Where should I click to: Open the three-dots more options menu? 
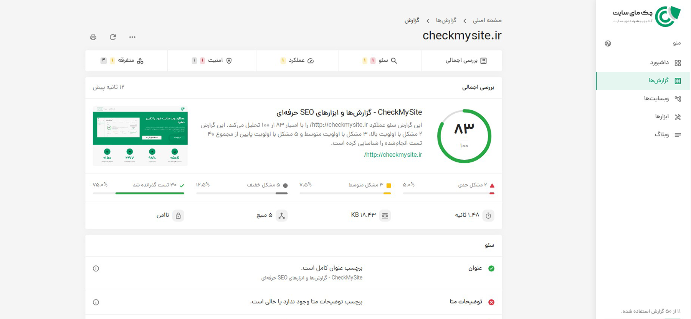click(132, 37)
